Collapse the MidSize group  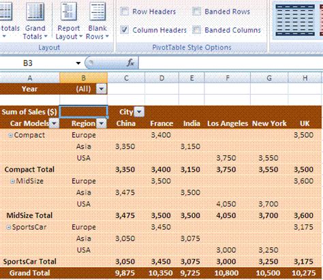(13, 181)
